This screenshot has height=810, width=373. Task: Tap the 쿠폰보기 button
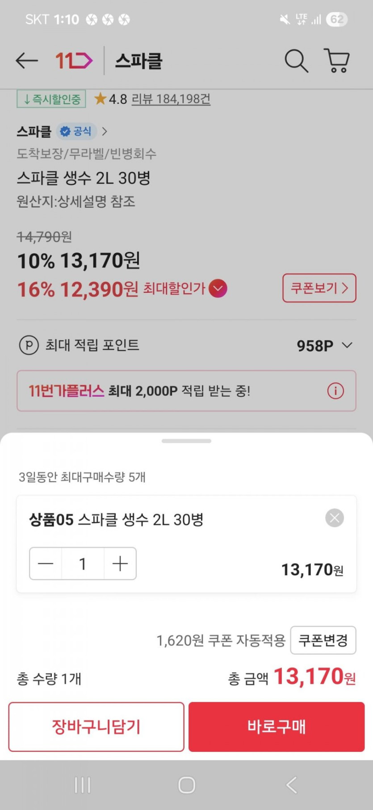coord(319,288)
